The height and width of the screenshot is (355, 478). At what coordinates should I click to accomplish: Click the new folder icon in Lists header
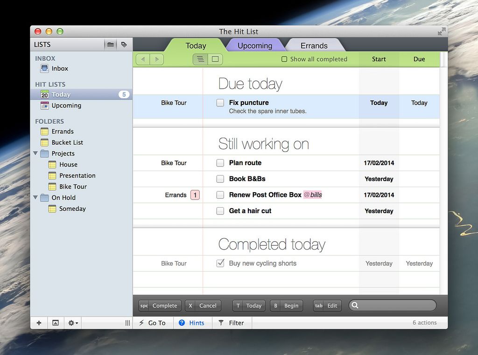[x=111, y=45]
